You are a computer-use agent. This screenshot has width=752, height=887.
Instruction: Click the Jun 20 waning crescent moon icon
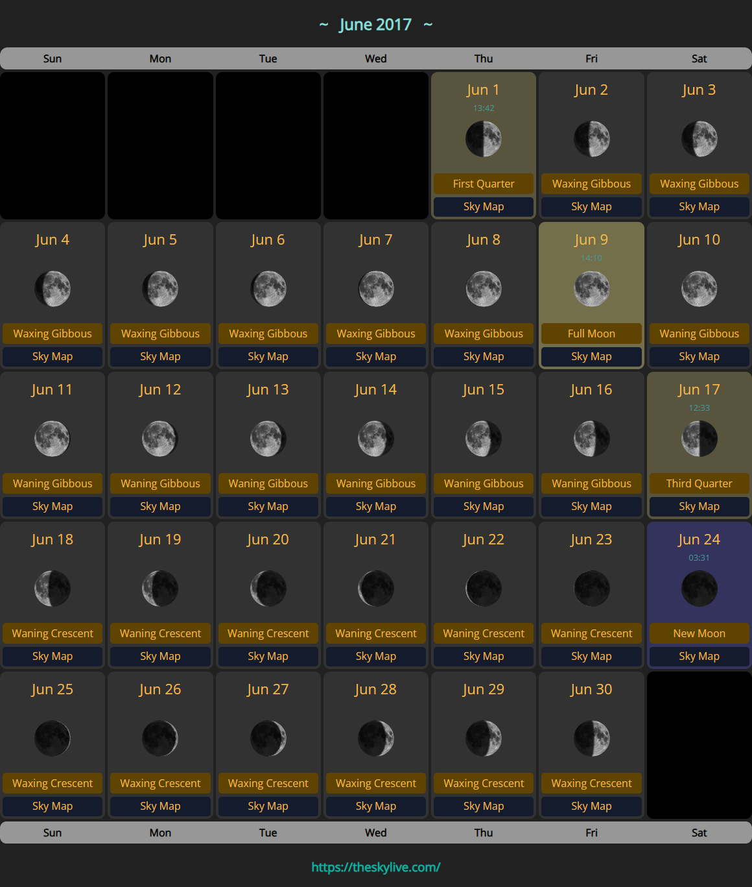coord(268,589)
